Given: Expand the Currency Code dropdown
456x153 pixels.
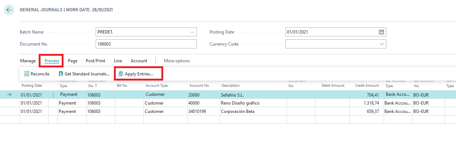Looking at the screenshot, I should click(382, 44).
